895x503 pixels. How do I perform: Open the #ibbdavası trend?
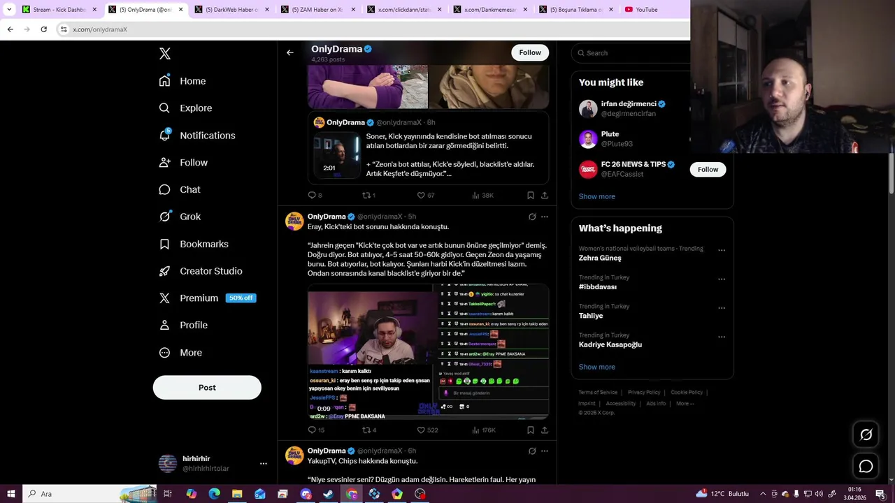pyautogui.click(x=598, y=287)
